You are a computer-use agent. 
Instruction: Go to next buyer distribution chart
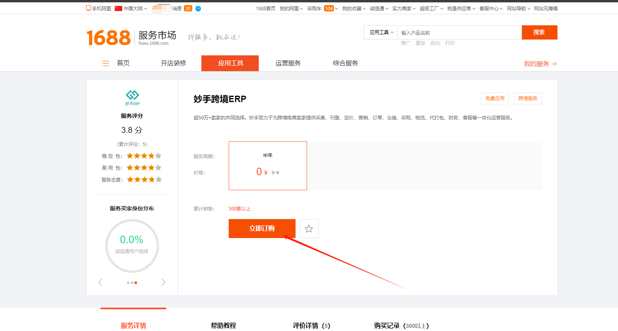[x=163, y=282]
